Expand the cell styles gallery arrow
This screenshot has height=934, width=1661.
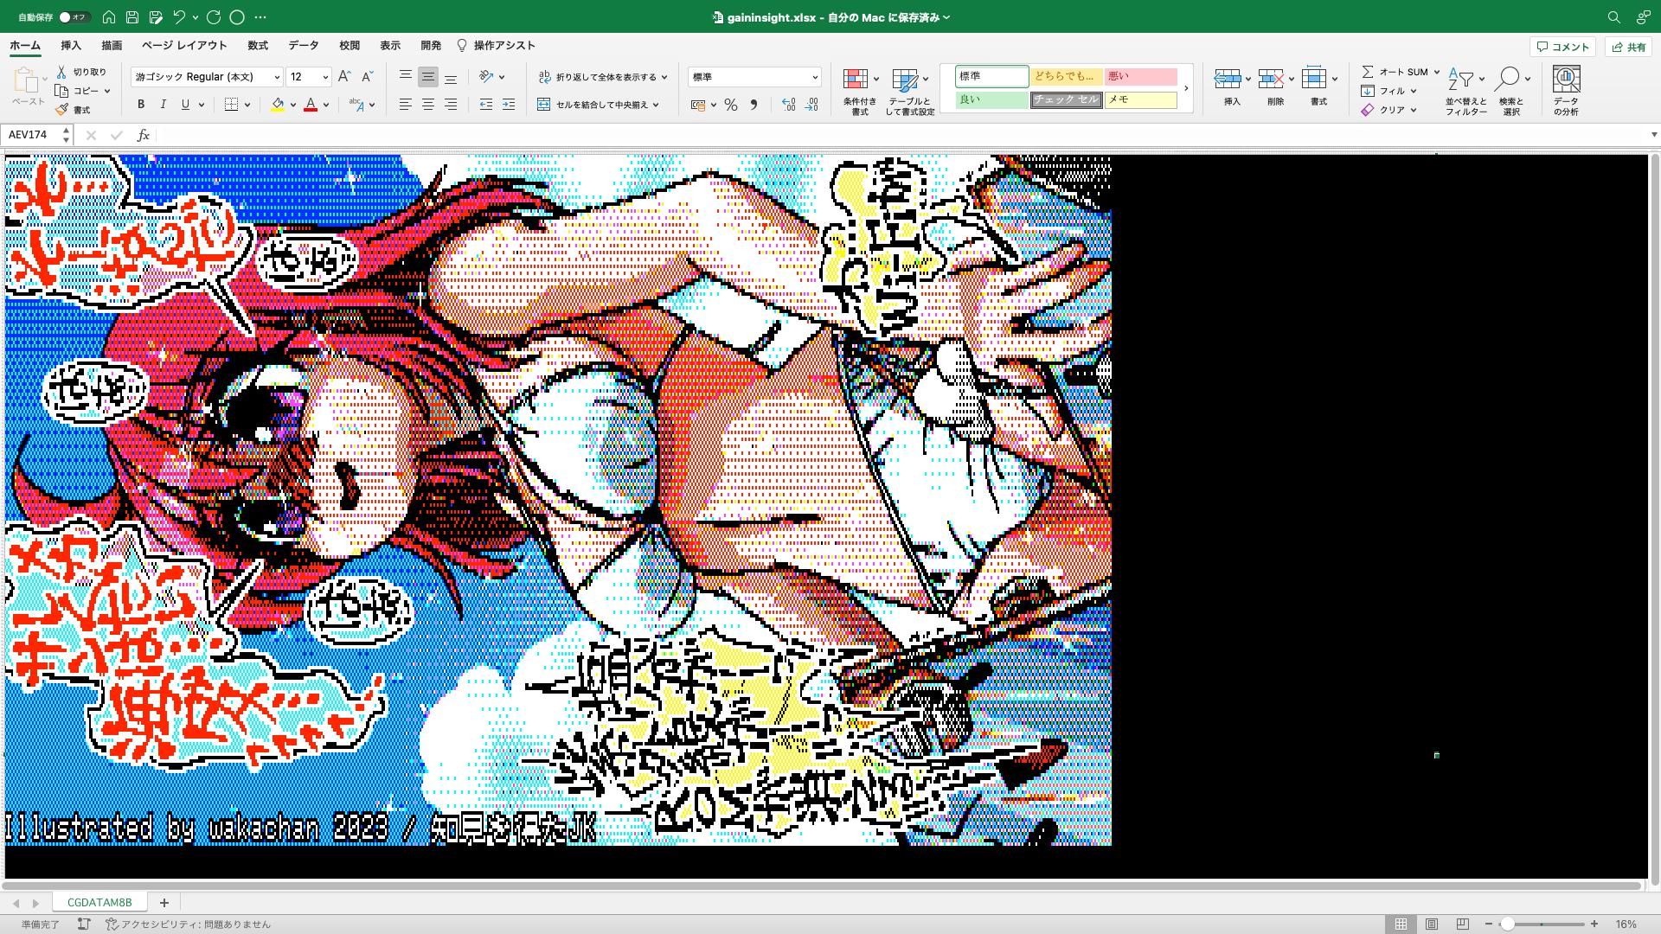[x=1186, y=88]
